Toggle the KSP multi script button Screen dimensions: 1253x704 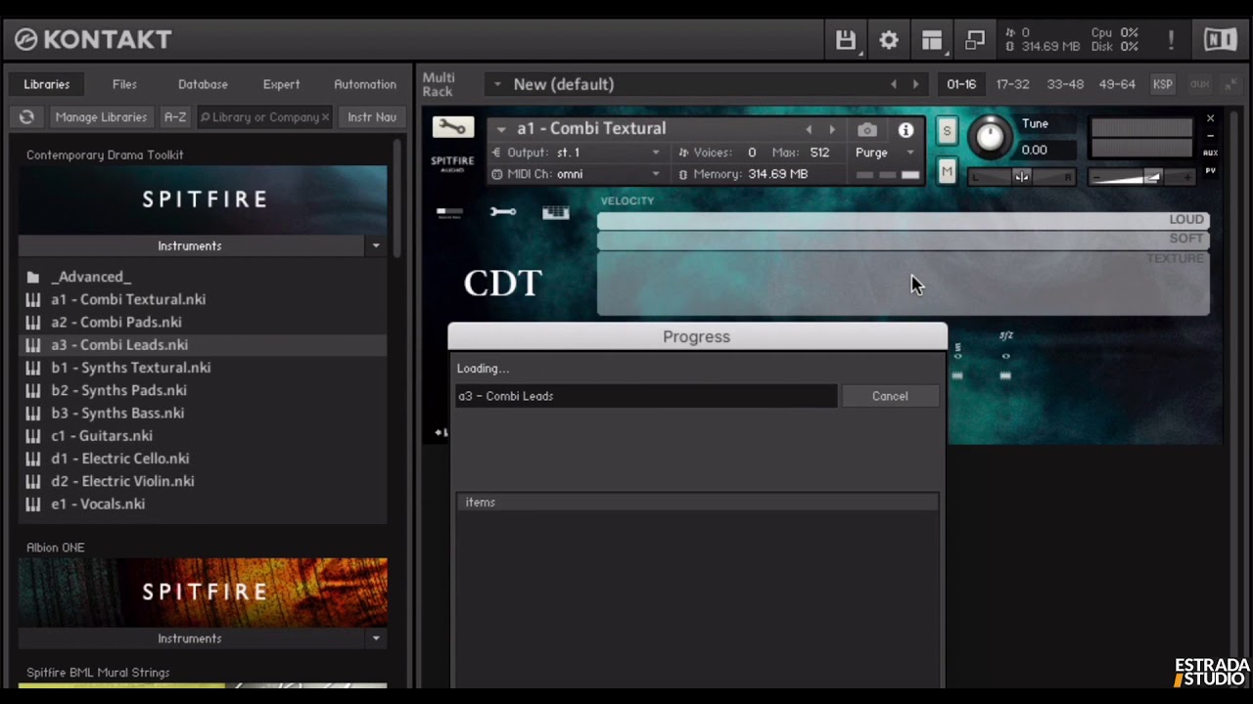point(1162,84)
